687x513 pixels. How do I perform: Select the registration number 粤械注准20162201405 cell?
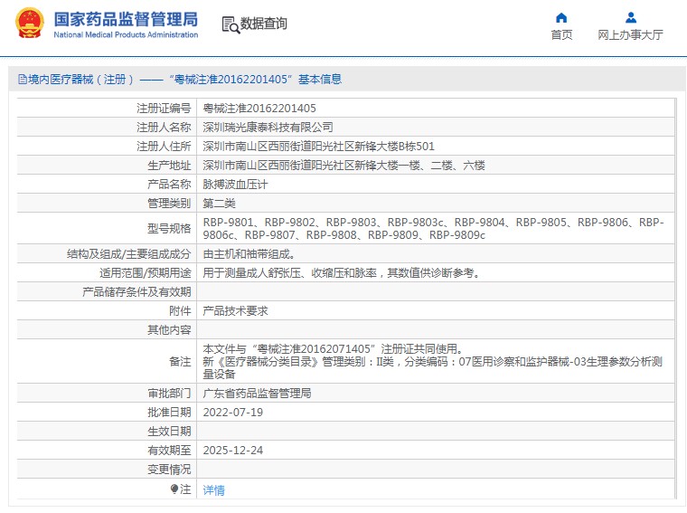259,108
